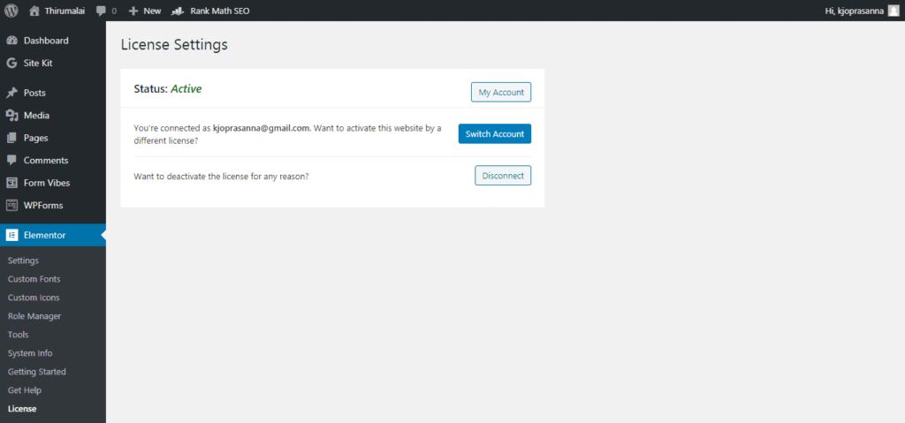This screenshot has width=905, height=423.
Task: Click the Posts pushpin icon
Action: click(12, 93)
